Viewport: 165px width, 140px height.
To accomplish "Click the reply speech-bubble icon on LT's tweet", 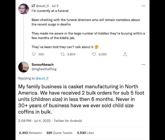I will coord(34,54).
